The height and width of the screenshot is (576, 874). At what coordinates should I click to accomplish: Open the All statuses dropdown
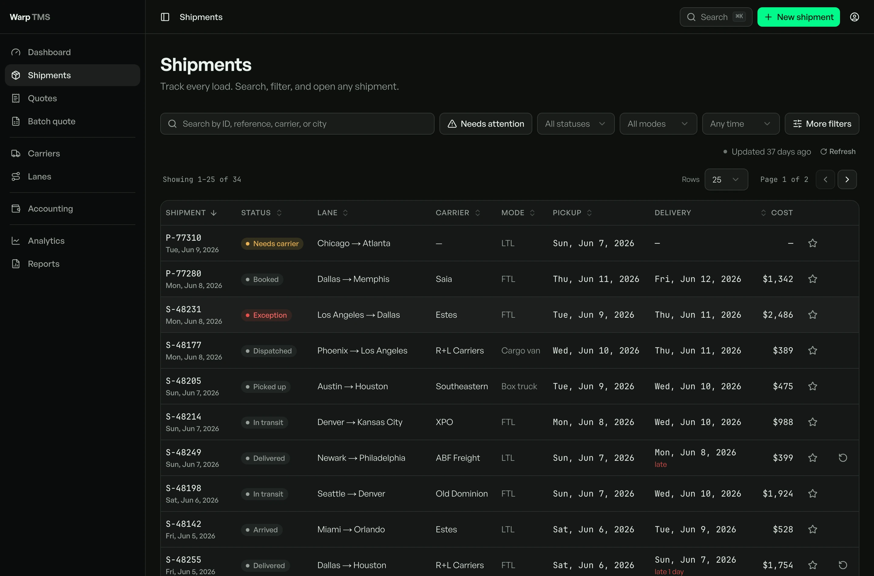click(575, 124)
